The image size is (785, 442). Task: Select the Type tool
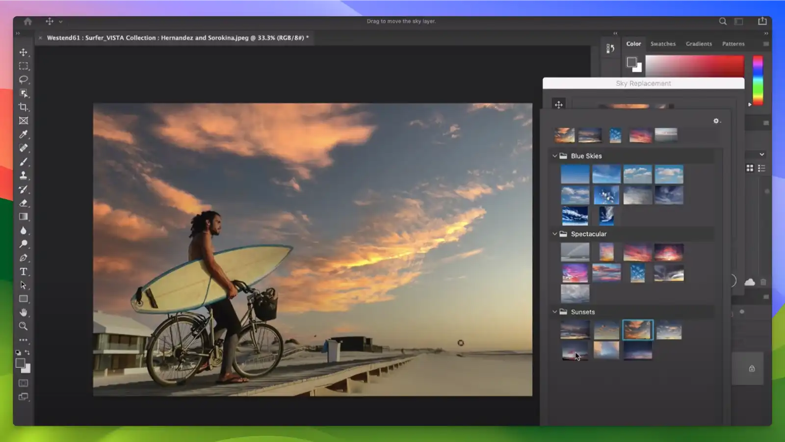click(22, 271)
